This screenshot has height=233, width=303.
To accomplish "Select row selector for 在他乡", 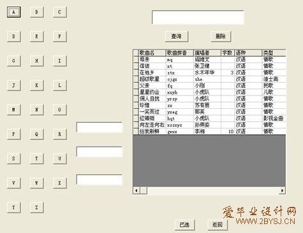I will point(136,73).
